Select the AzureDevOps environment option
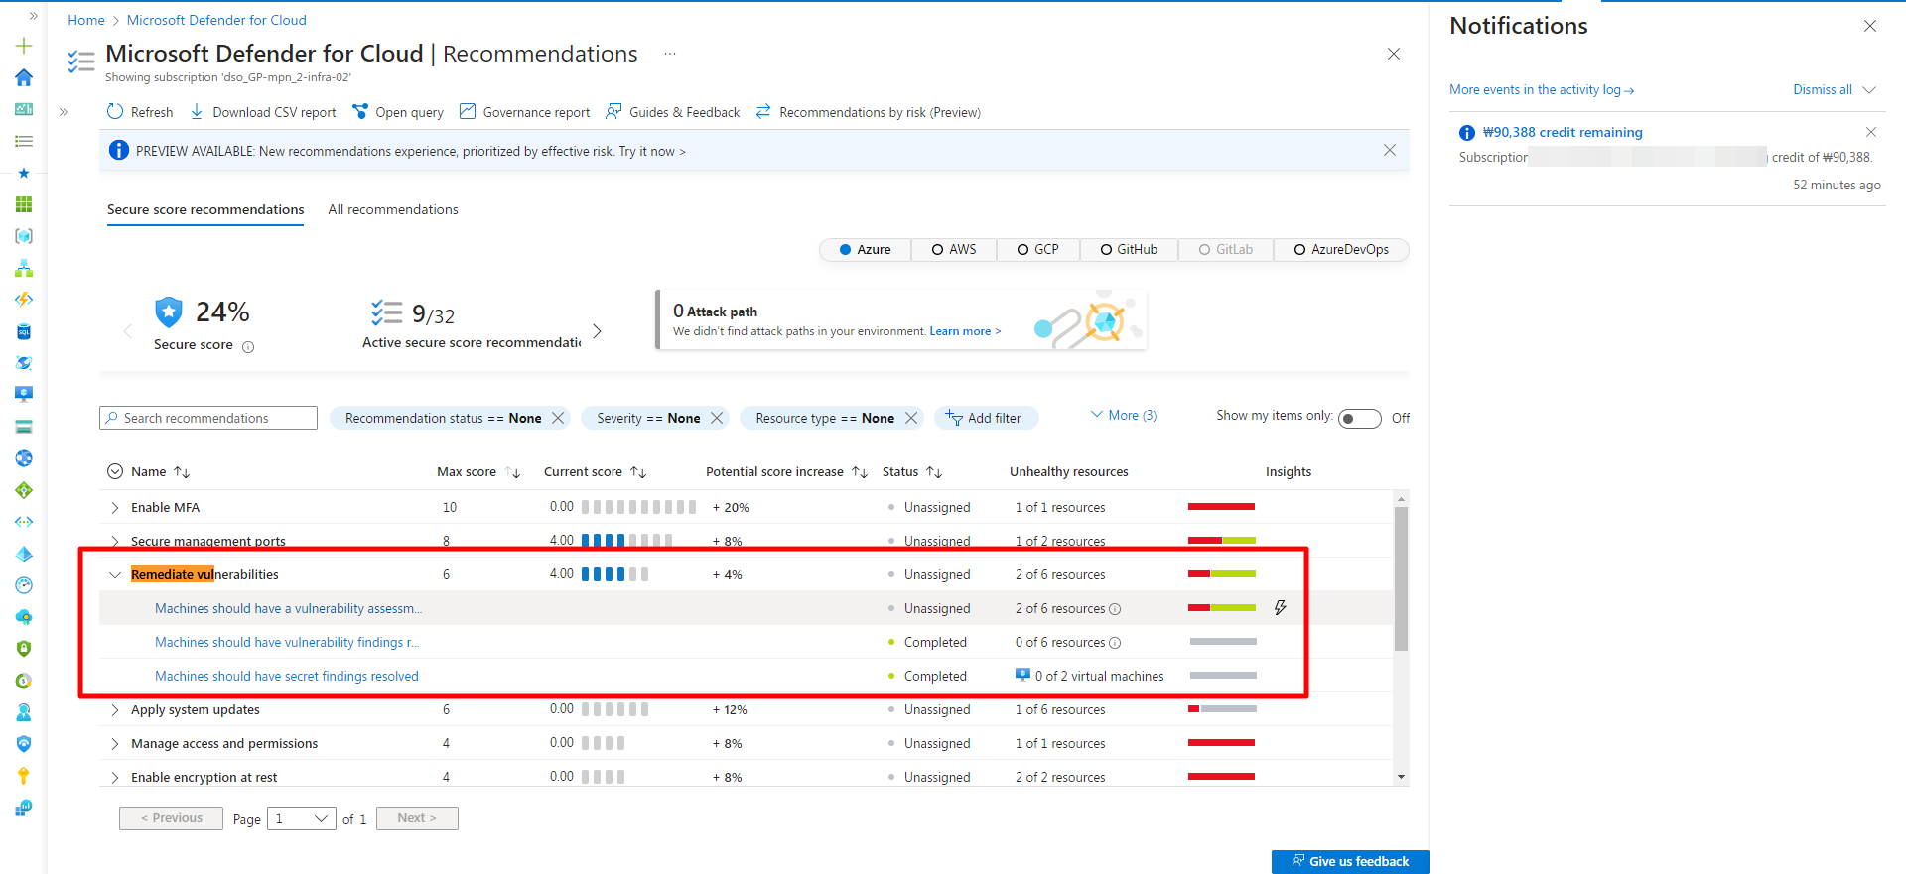The image size is (1906, 874). coord(1341,249)
